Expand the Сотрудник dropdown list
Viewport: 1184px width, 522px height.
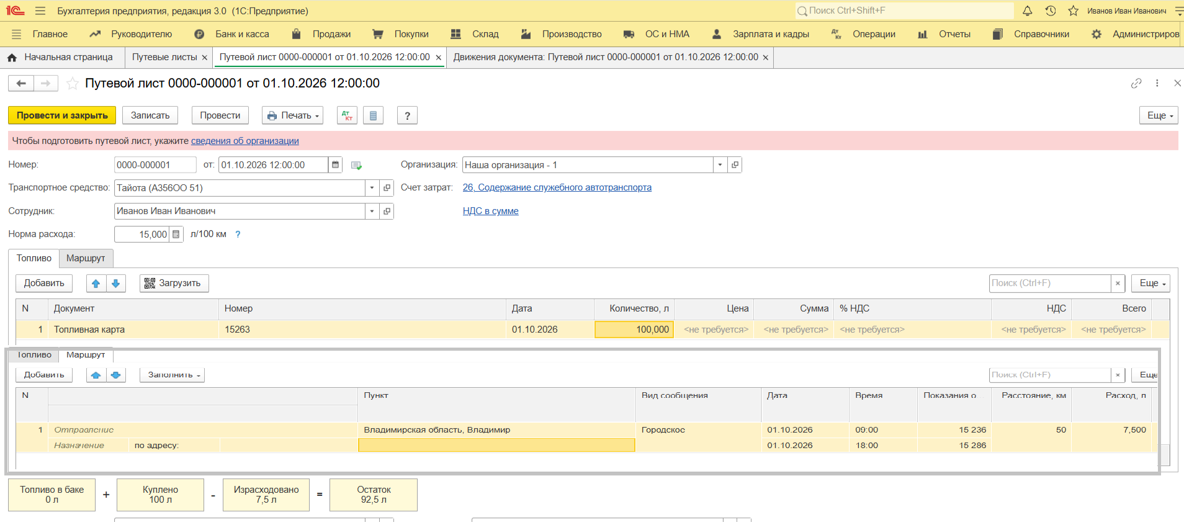coord(372,212)
